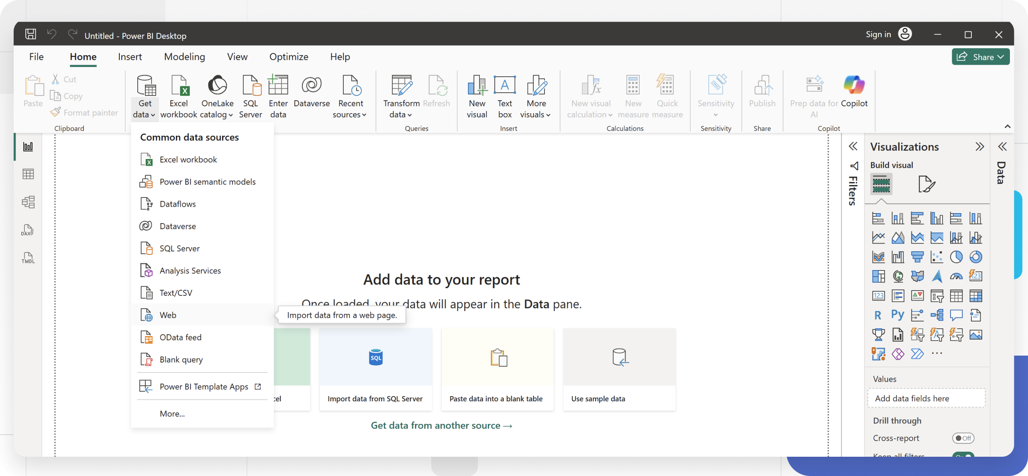1028x476 pixels.
Task: Click the Share button
Action: pos(980,56)
